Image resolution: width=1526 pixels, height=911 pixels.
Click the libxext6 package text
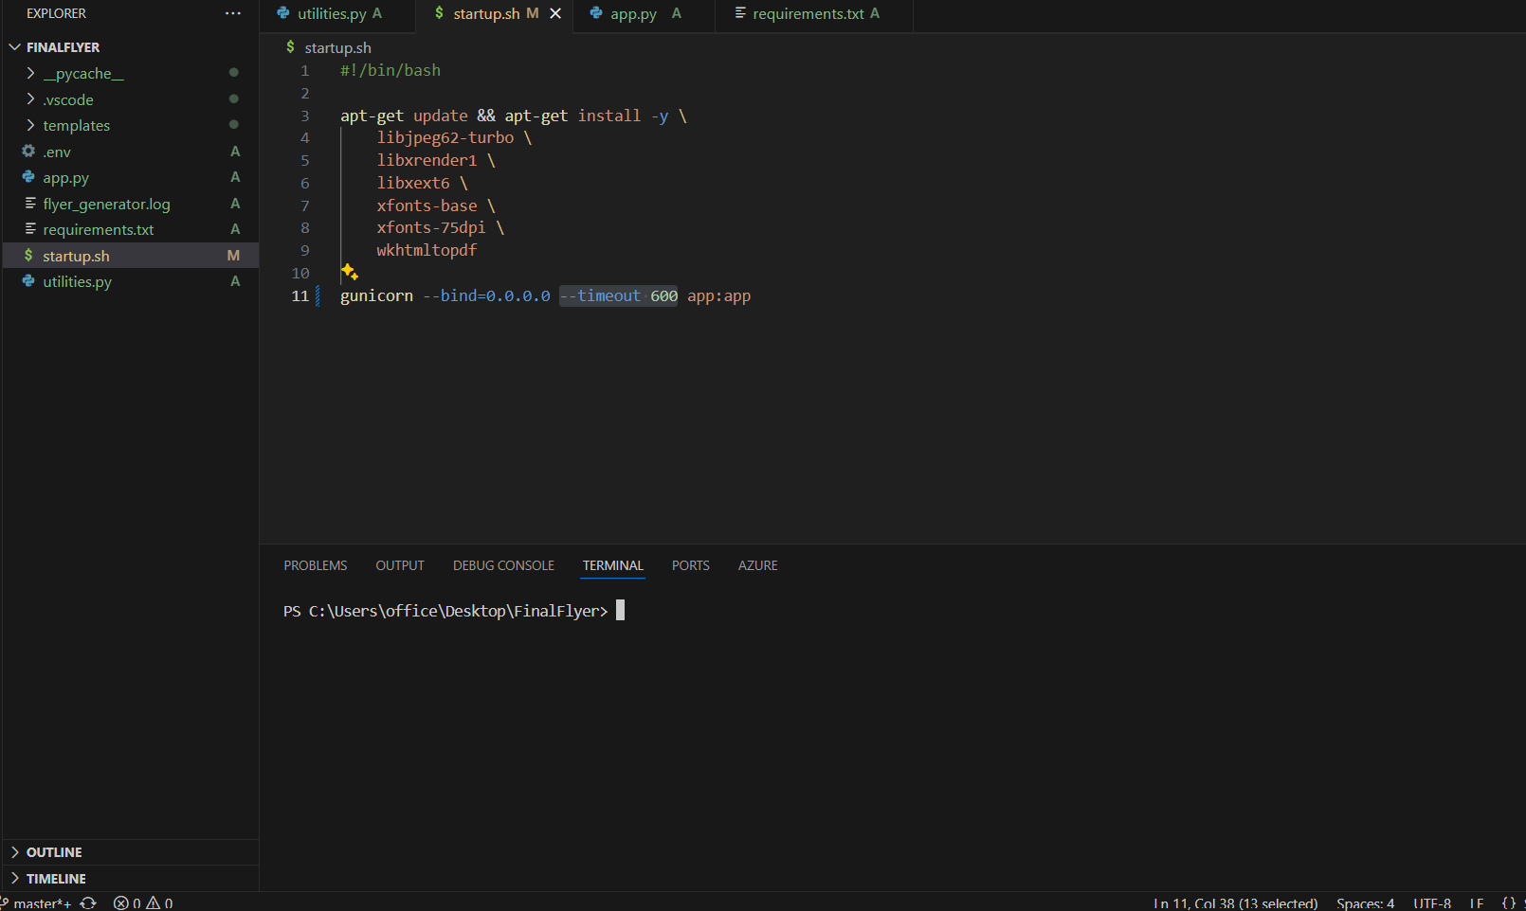pyautogui.click(x=413, y=183)
